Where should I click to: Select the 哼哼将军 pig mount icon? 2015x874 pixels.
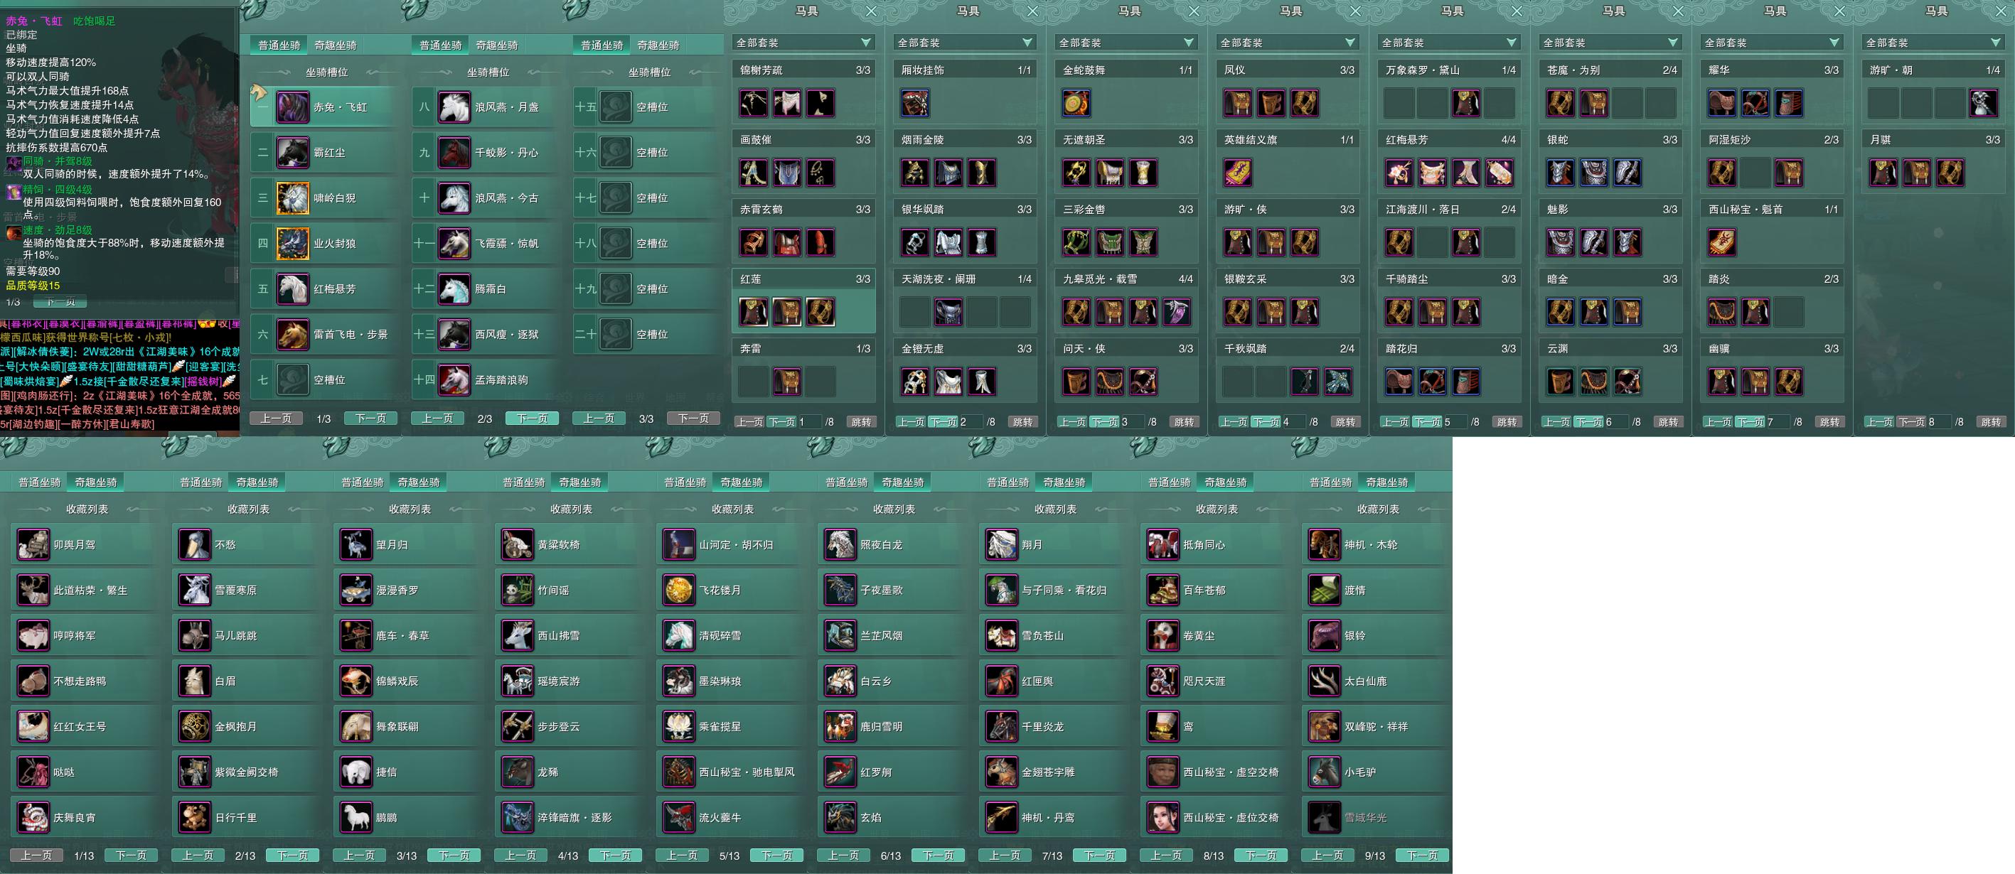(33, 637)
